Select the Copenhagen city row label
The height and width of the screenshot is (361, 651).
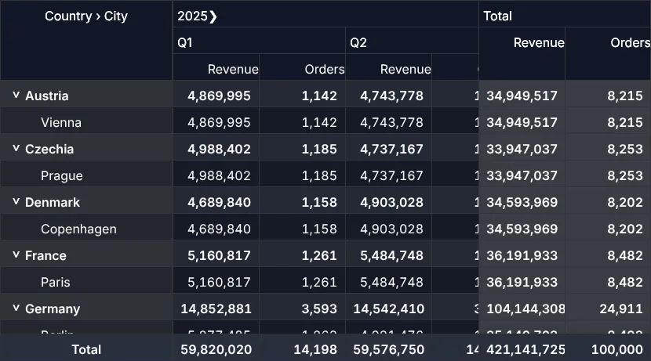click(x=78, y=229)
